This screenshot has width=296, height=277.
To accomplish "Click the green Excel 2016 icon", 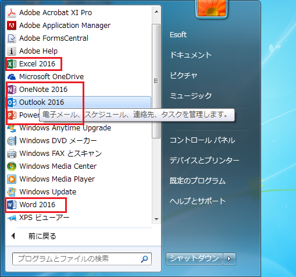I will pos(12,64).
